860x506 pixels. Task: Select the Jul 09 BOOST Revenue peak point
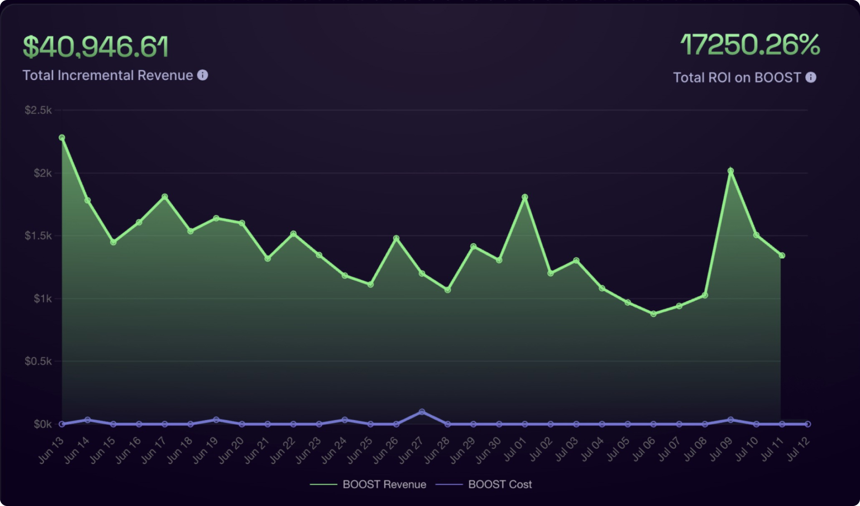click(730, 171)
